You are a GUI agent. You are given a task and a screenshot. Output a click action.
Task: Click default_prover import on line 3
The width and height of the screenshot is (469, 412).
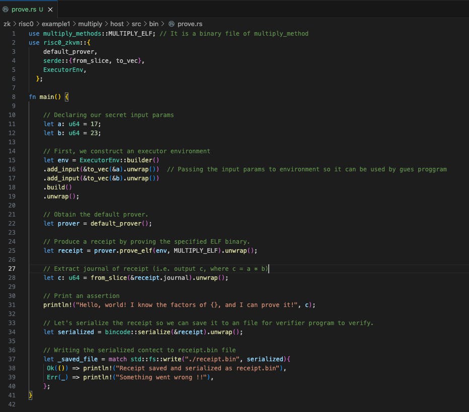click(x=68, y=52)
